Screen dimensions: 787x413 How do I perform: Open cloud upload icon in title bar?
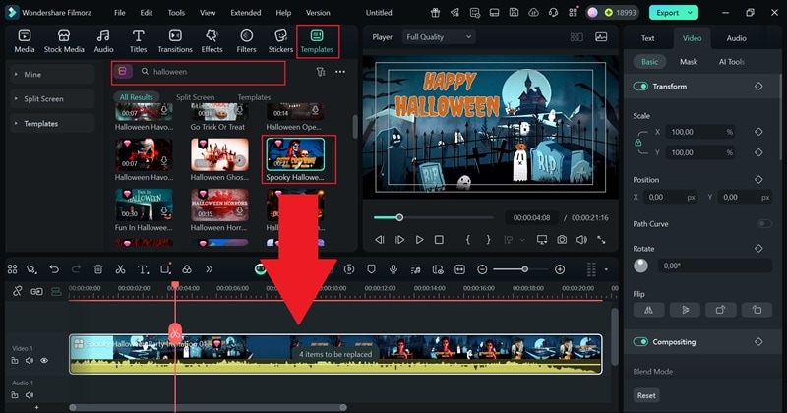coord(533,13)
